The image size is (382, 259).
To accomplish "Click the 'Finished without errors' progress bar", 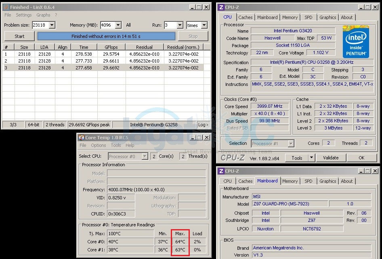I will pos(106,36).
